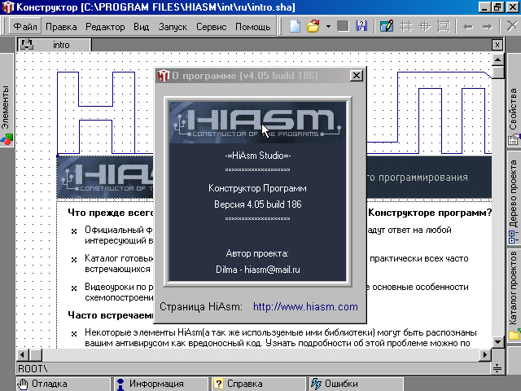Viewport: 521px width, 391px height.
Task: Click the forward arrow toolbar icon
Action: pyautogui.click(x=489, y=26)
